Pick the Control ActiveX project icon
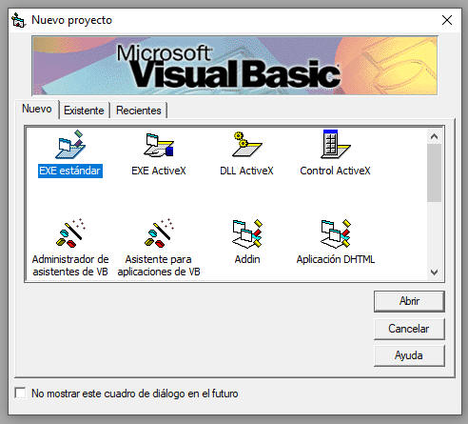Image resolution: width=468 pixels, height=424 pixels. [335, 144]
